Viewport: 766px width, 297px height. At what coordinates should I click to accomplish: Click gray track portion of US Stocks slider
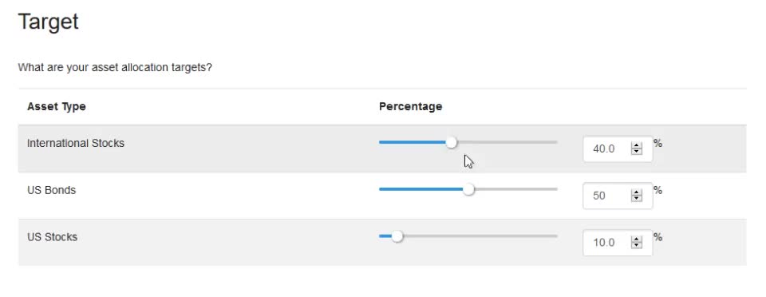click(x=480, y=236)
